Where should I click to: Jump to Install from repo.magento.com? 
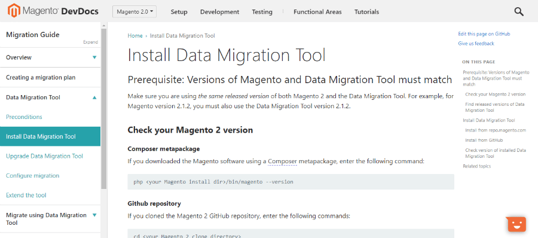pyautogui.click(x=496, y=130)
